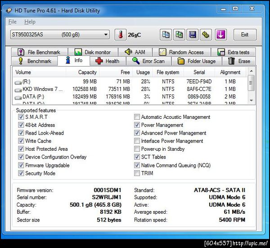Open the File menu
This screenshot has width=270, height=248.
pyautogui.click(x=13, y=22)
